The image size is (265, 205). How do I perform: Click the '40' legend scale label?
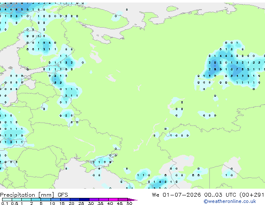coord(110,203)
